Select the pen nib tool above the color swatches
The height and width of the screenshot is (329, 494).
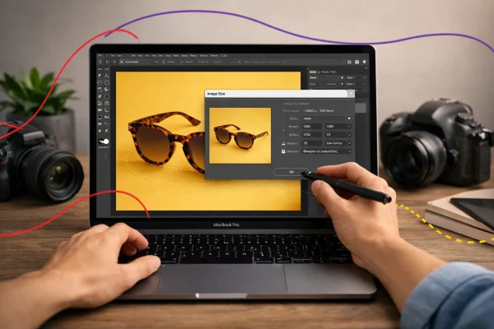pyautogui.click(x=106, y=131)
